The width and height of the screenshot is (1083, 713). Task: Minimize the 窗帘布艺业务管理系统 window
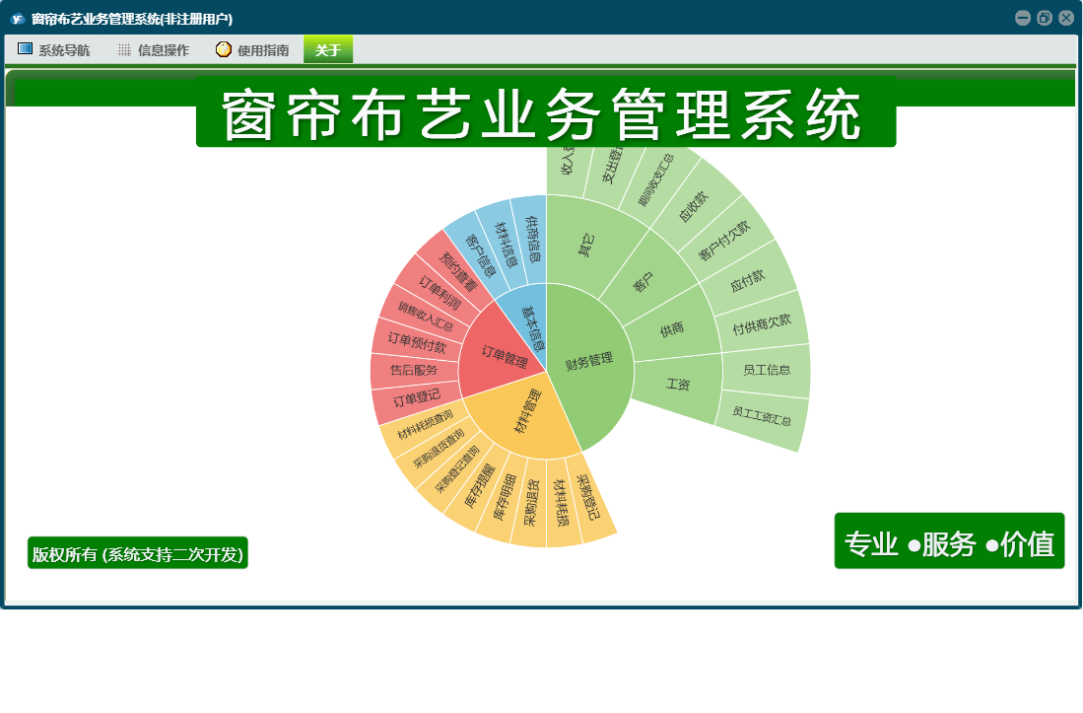(1023, 18)
